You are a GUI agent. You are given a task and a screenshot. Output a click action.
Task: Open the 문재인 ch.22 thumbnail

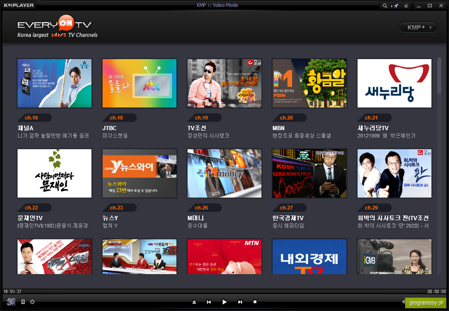coord(55,173)
